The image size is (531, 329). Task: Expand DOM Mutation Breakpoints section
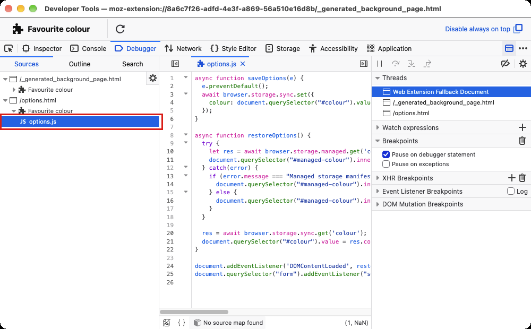click(x=377, y=204)
